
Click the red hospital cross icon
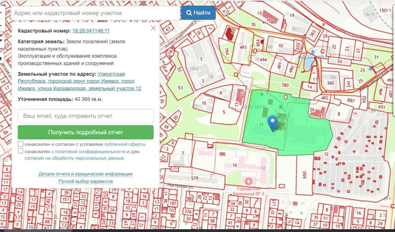tap(248, 181)
